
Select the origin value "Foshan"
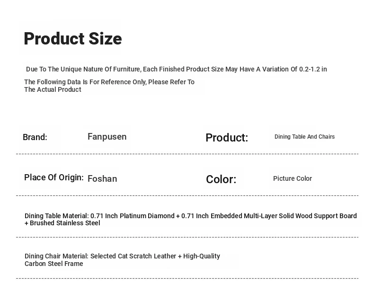tap(102, 178)
